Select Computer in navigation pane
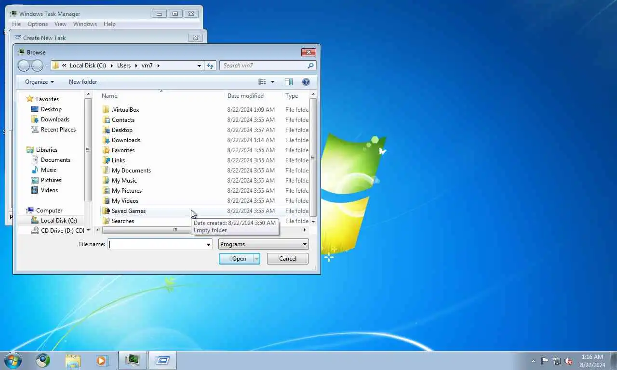This screenshot has width=617, height=370. click(49, 211)
